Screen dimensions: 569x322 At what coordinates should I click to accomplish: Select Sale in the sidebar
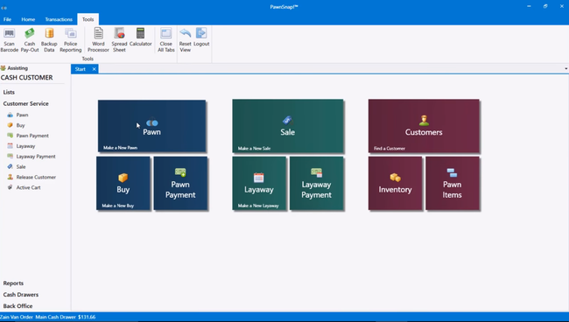tap(21, 166)
